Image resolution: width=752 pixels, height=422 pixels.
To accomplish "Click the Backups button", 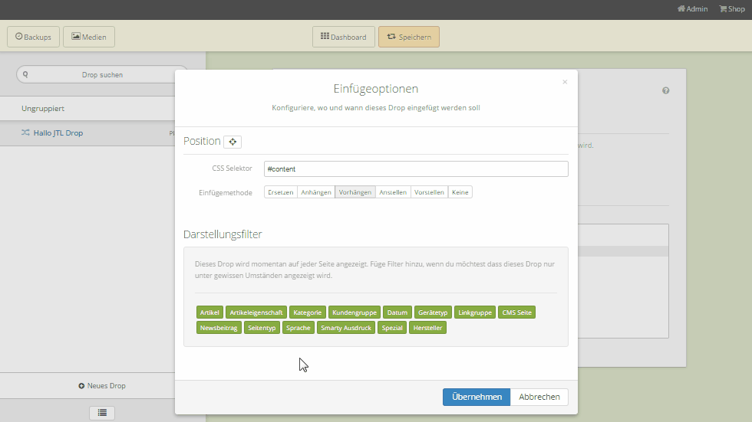I will tap(33, 37).
